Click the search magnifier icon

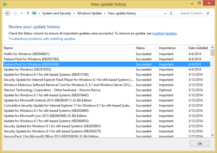(208, 13)
